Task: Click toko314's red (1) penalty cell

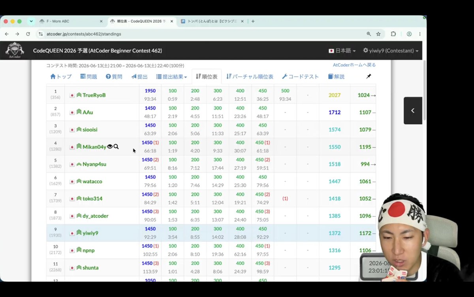Action: point(285,198)
